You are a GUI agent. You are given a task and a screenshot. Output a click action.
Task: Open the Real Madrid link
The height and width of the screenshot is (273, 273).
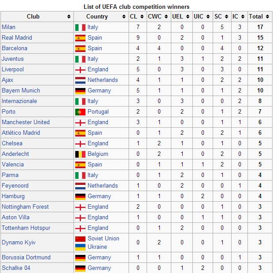pos(17,37)
